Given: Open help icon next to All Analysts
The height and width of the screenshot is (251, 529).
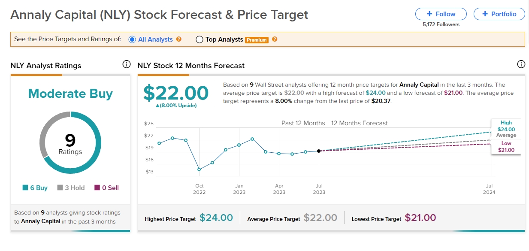Looking at the screenshot, I should point(179,39).
